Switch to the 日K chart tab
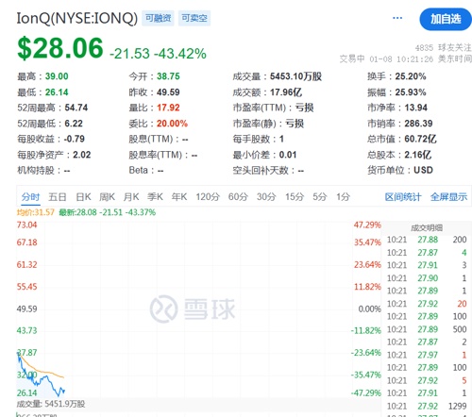The width and height of the screenshot is (472, 417). coord(83,197)
